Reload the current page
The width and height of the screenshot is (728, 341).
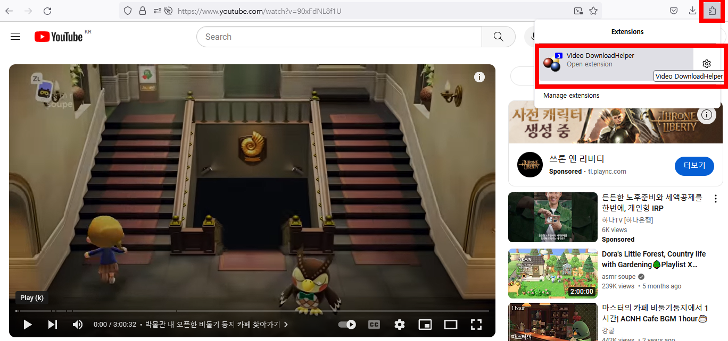click(x=47, y=11)
